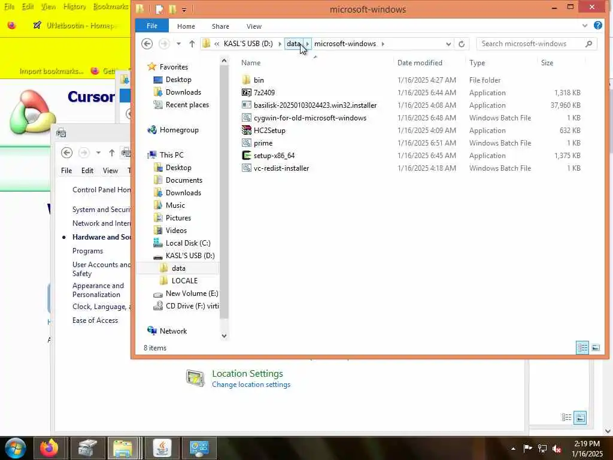Screen dimensions: 613x460
Task: Select the setup-x86_64 application icon
Action: (x=246, y=155)
